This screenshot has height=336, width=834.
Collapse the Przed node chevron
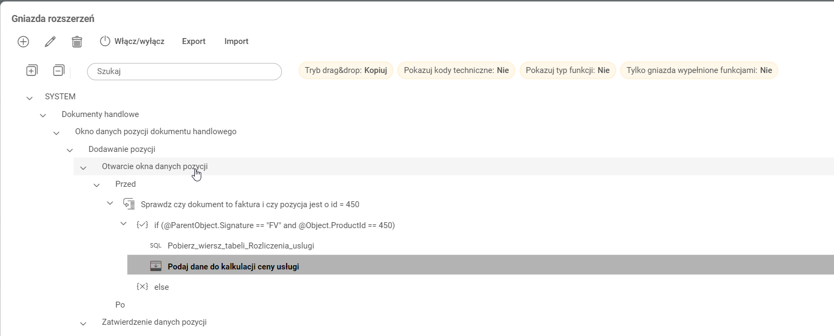point(97,185)
